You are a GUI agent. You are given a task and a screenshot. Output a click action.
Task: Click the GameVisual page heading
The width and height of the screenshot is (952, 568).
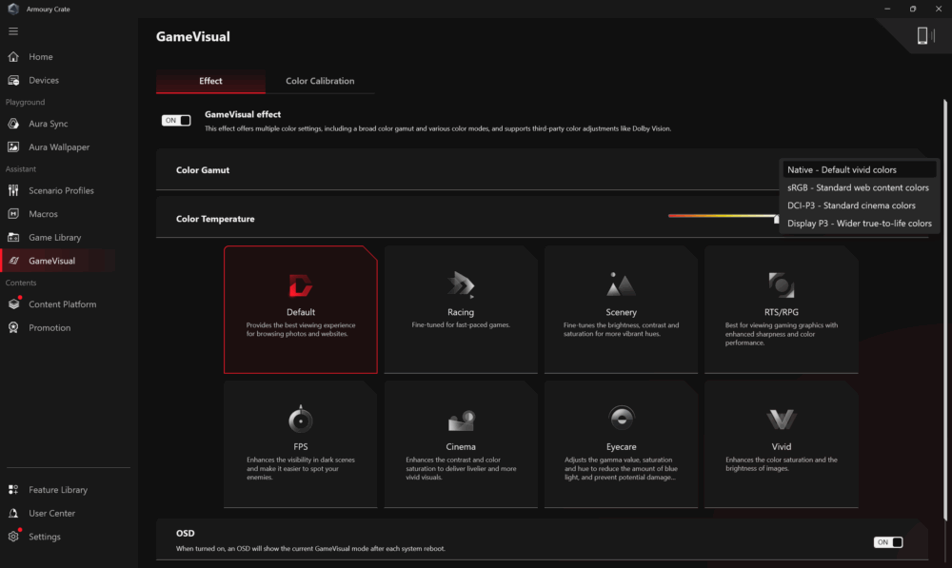pyautogui.click(x=193, y=36)
